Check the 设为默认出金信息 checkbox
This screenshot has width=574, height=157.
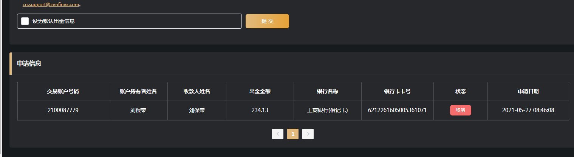[25, 21]
